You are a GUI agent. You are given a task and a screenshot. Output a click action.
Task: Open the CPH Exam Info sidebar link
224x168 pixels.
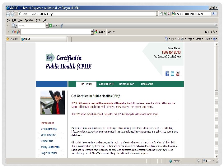point(49,129)
